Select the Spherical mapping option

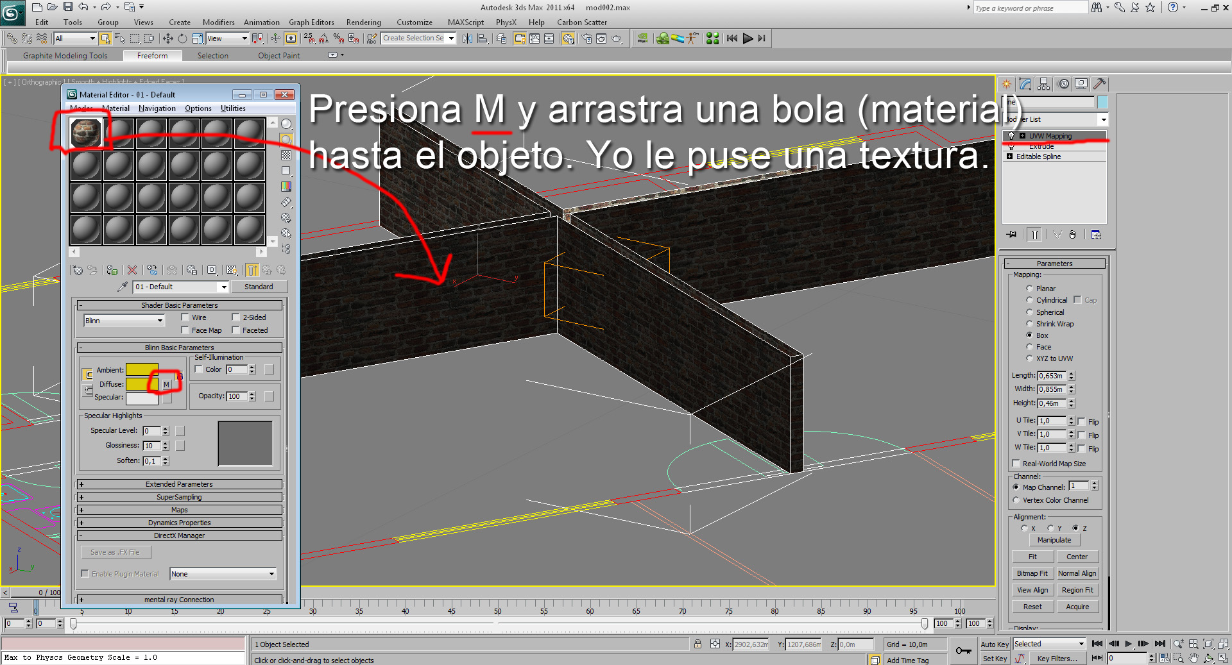tap(1030, 312)
